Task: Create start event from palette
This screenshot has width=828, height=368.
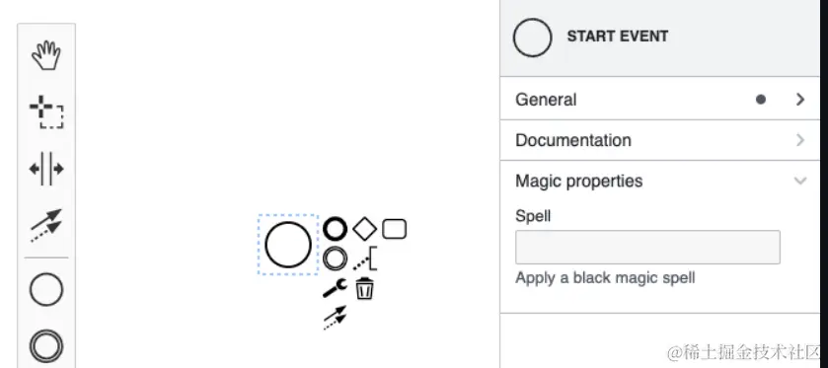Action: click(x=46, y=289)
